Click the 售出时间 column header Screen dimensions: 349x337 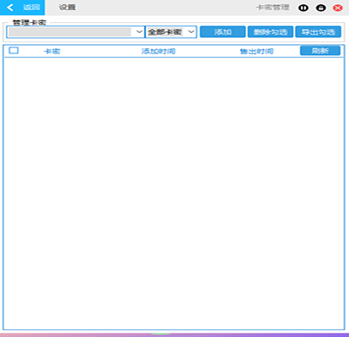[257, 51]
